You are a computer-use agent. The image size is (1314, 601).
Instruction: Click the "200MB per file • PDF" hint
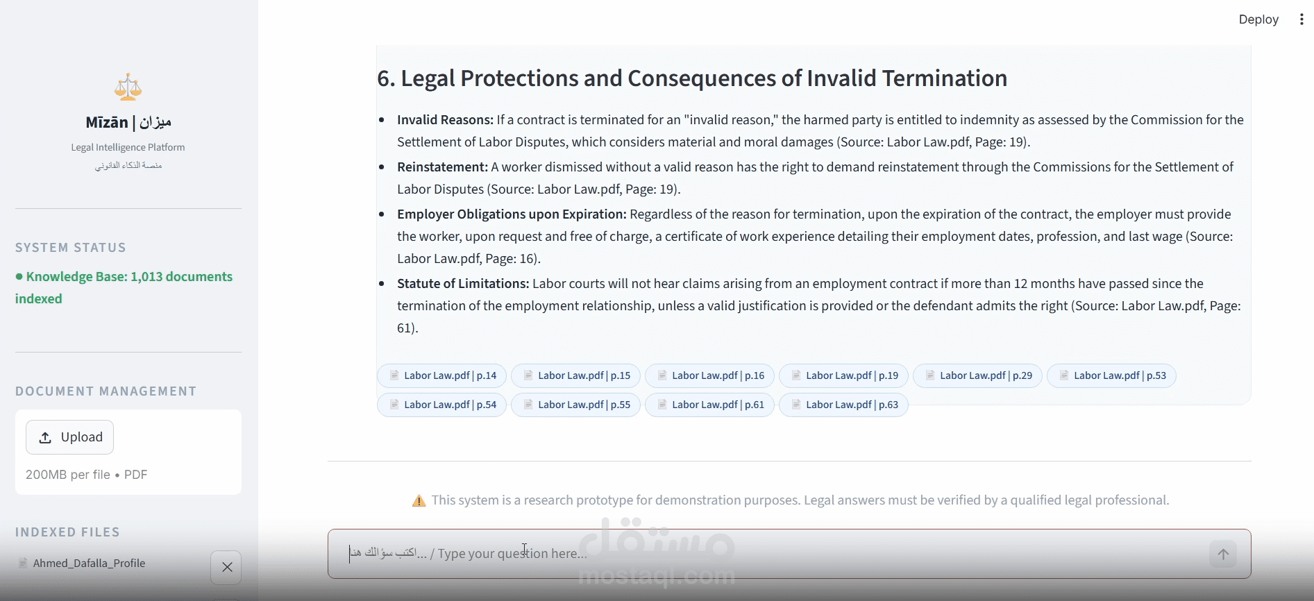(86, 475)
